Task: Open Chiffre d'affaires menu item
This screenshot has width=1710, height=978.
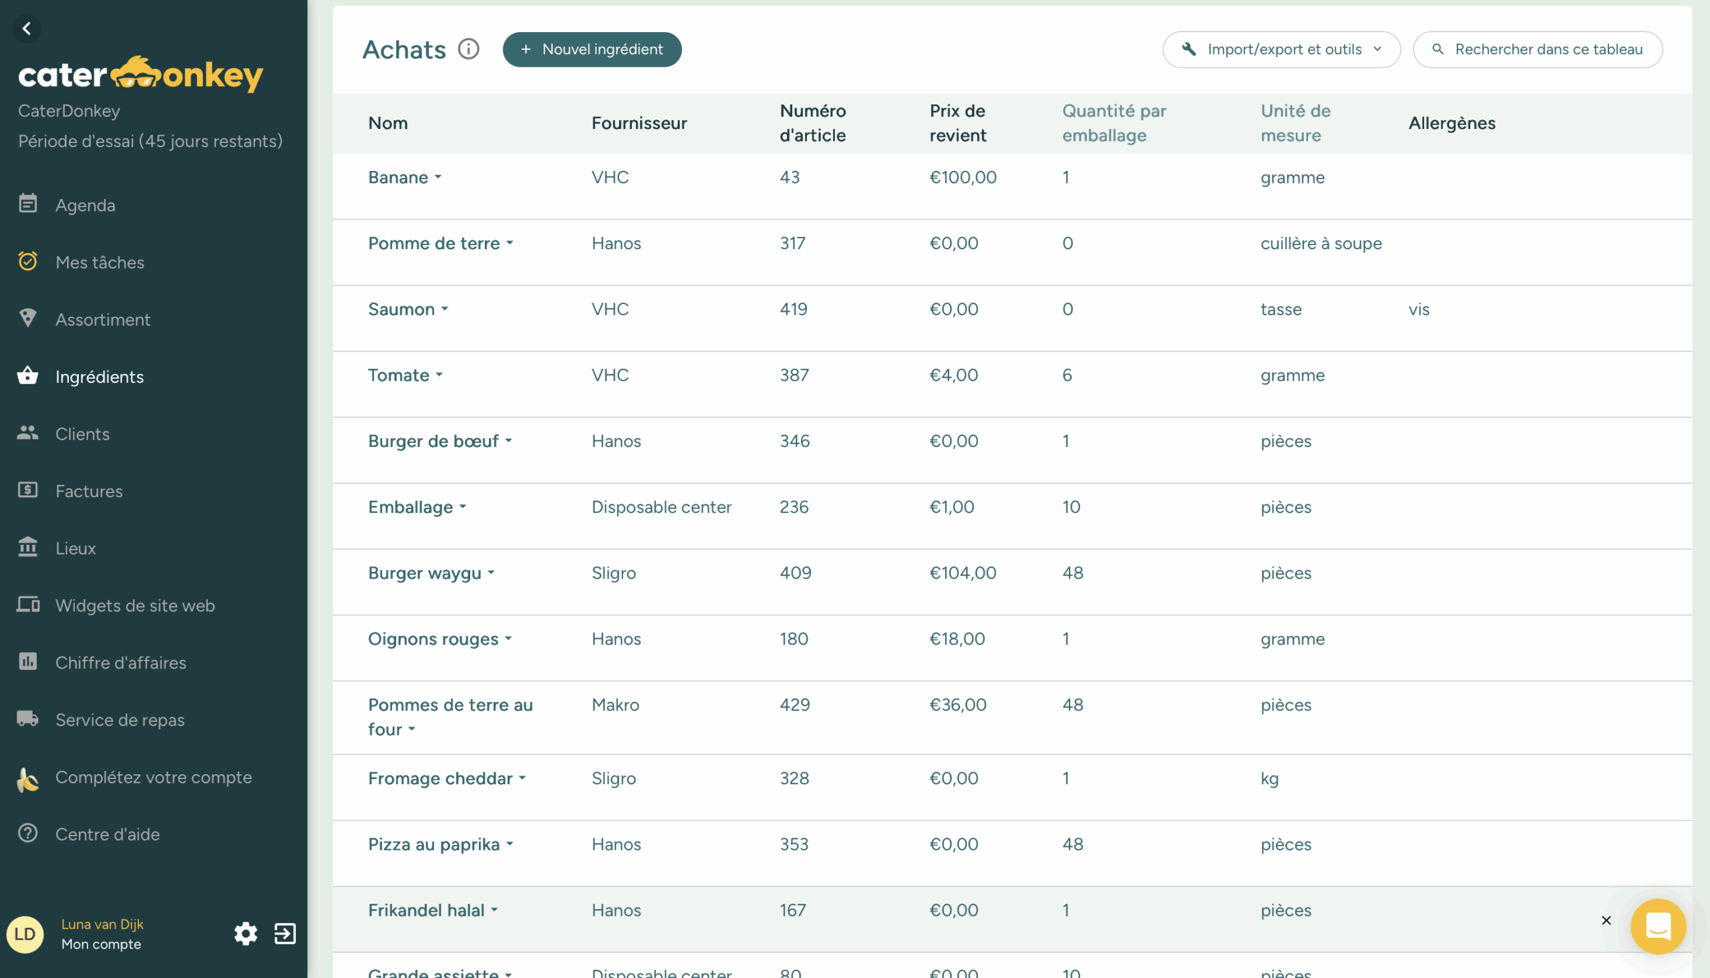Action: click(120, 662)
